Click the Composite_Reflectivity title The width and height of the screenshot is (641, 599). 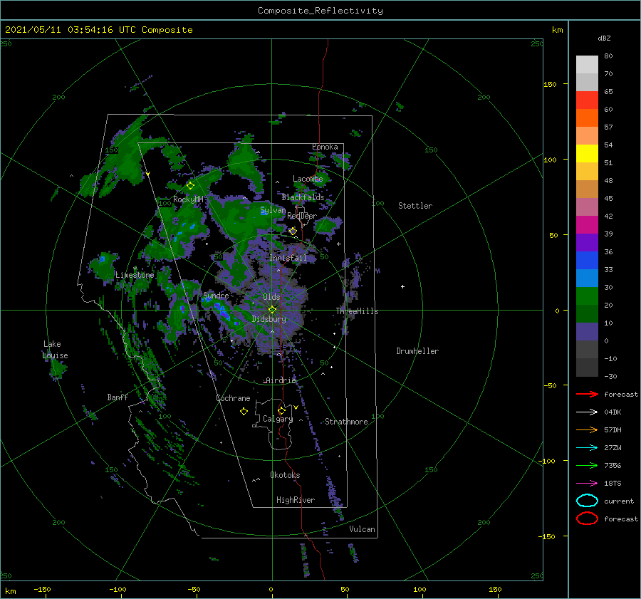click(320, 11)
